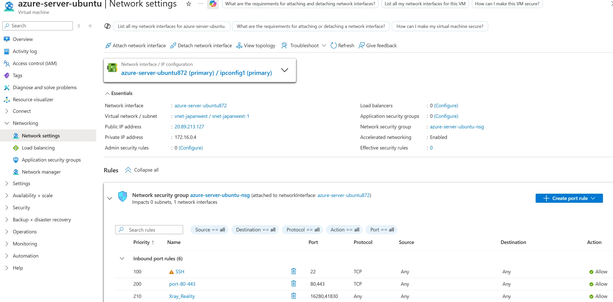
Task: Open the public IP address 20.89.213.127 link
Action: point(189,127)
